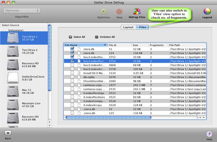Select Recovery HD 619.89 MB above StellarDriveClone
217x142 pixels.
13,64
